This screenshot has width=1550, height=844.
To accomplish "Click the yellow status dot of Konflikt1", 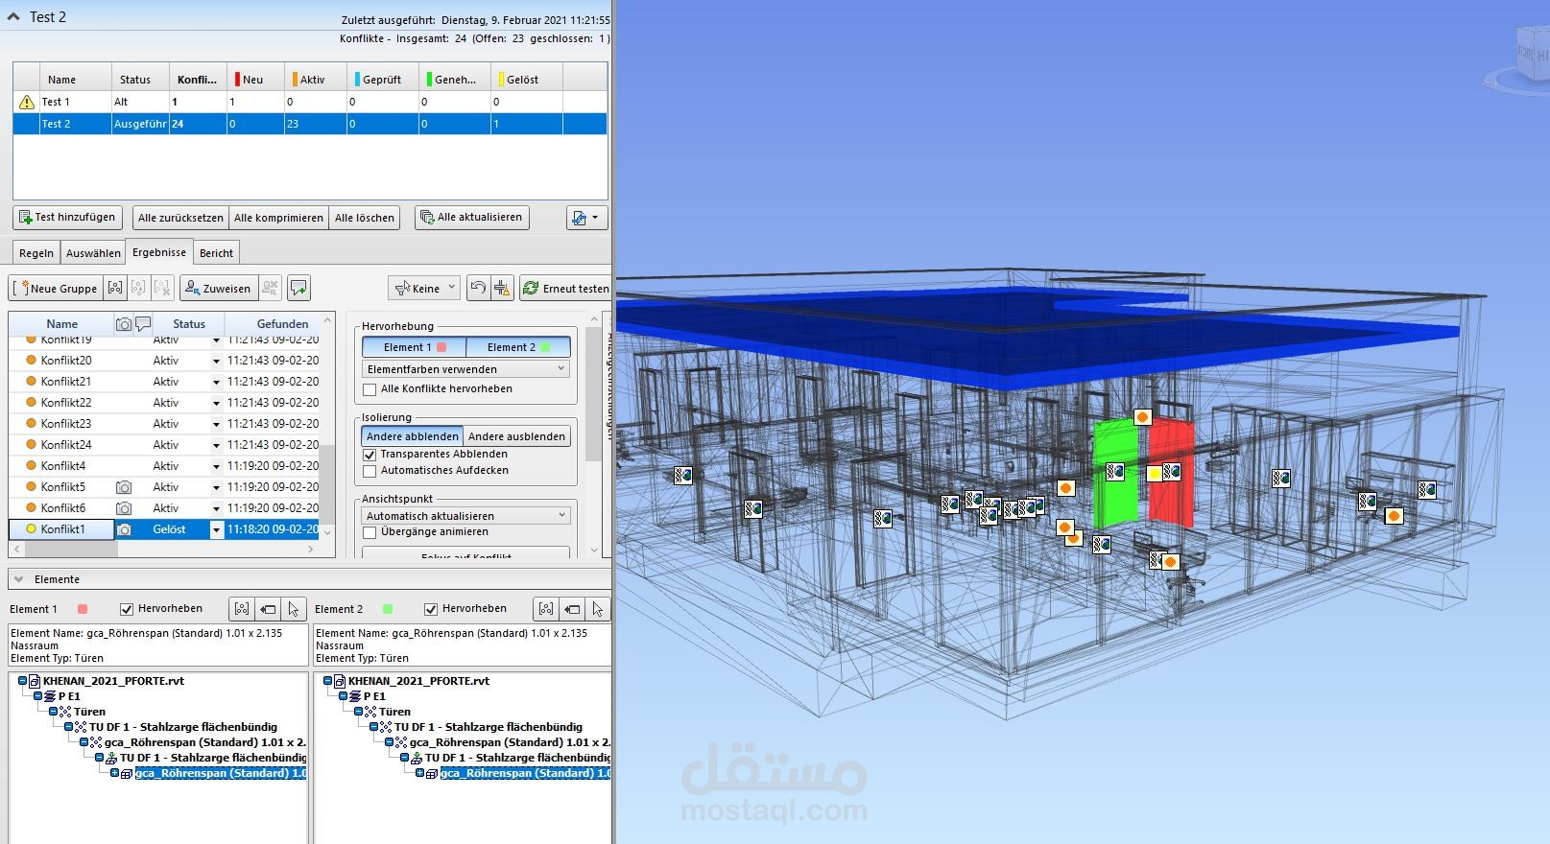I will 31,529.
